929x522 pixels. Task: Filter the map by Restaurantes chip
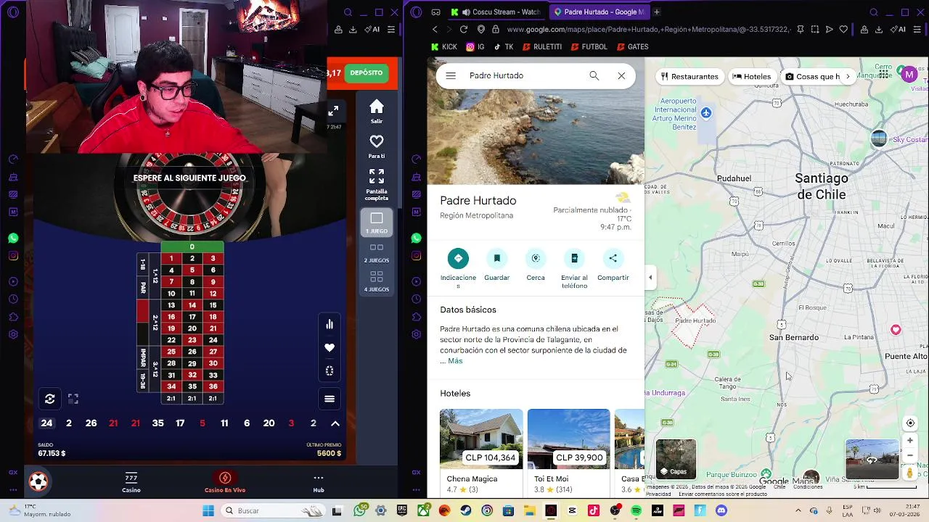click(x=689, y=76)
